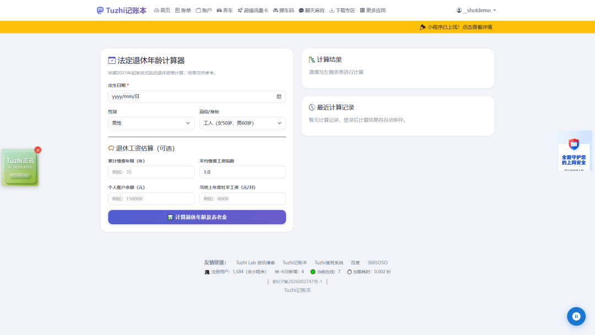Open the 首页 home menu
Screen dimensions: 595x335
pos(162,10)
